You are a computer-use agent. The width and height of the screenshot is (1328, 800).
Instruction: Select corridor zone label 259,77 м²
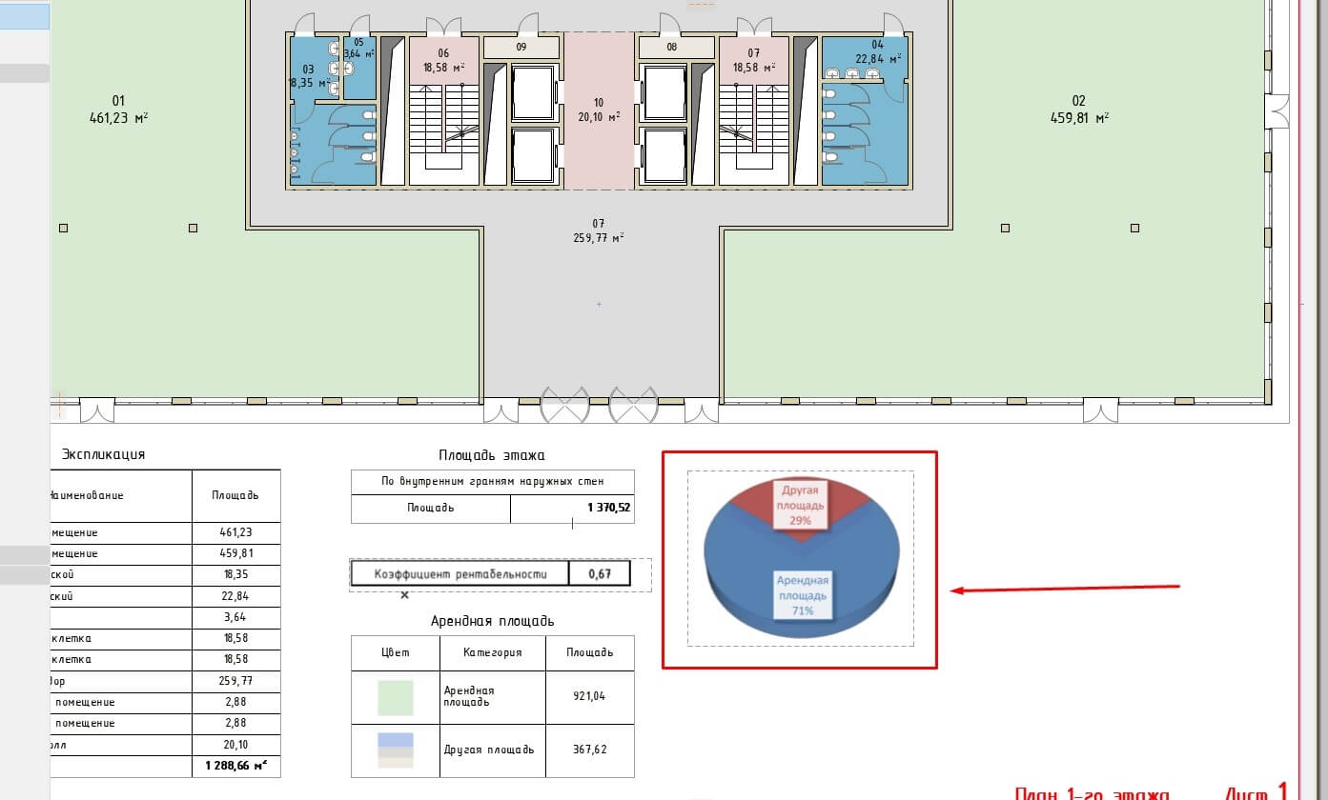click(x=599, y=230)
